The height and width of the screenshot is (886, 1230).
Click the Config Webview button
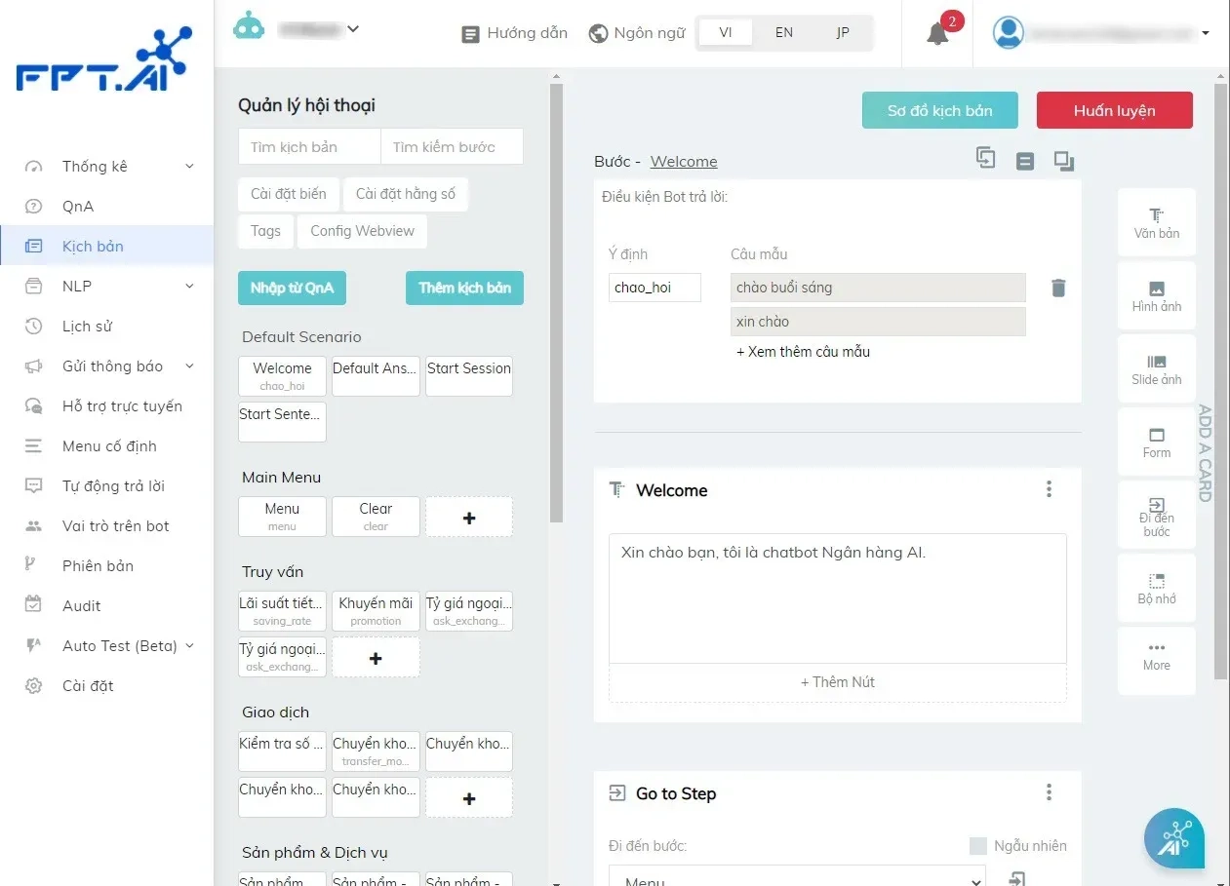362,231
